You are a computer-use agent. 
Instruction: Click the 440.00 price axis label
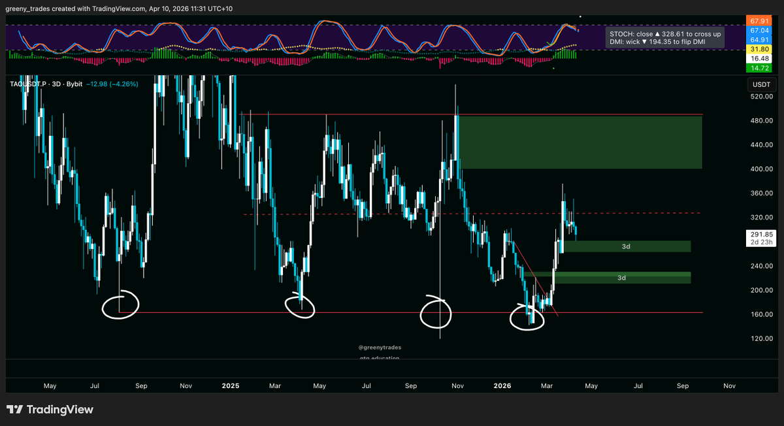(762, 145)
